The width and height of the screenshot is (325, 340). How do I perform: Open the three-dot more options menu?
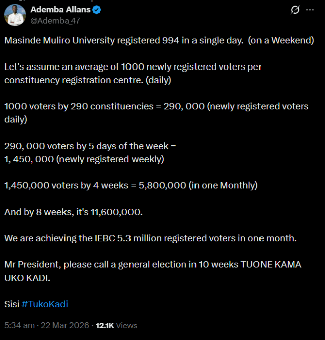[x=310, y=10]
